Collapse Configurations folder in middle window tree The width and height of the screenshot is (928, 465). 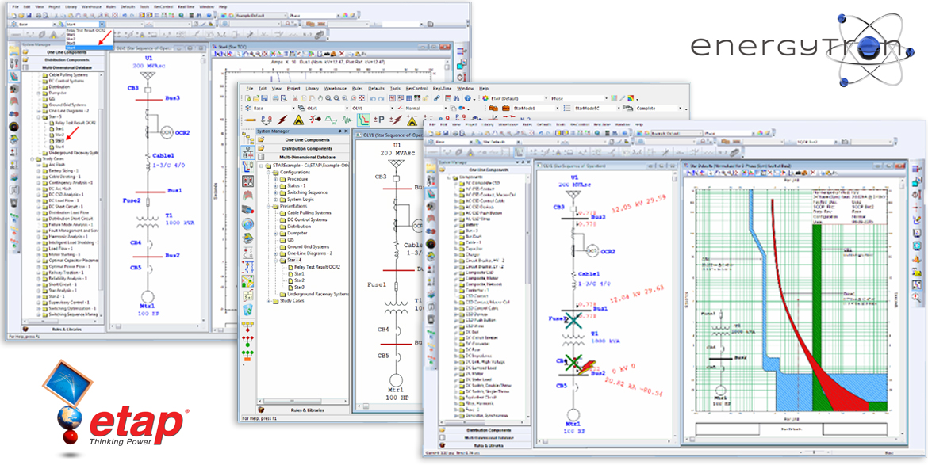(x=267, y=172)
